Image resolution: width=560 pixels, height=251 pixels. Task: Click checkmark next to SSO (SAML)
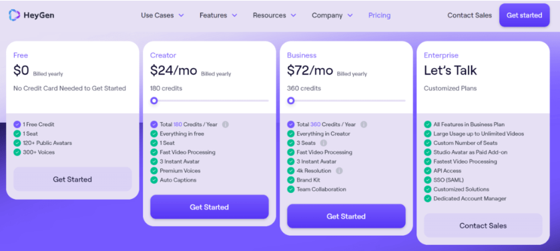[x=427, y=180]
